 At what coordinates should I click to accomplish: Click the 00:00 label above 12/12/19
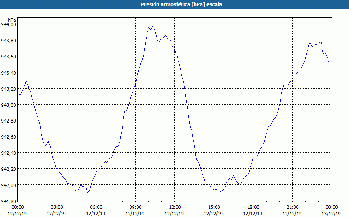click(x=17, y=208)
